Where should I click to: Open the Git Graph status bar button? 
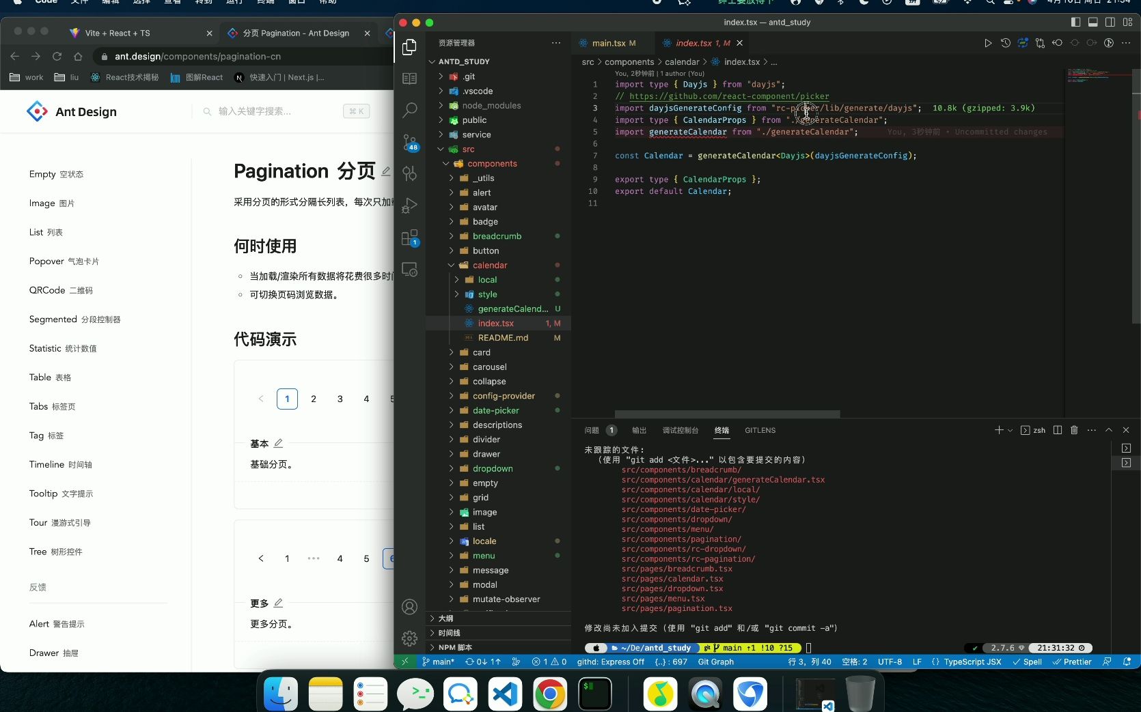[715, 661]
